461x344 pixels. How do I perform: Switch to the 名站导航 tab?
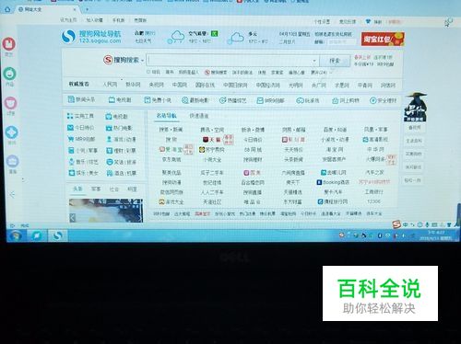click(x=166, y=116)
